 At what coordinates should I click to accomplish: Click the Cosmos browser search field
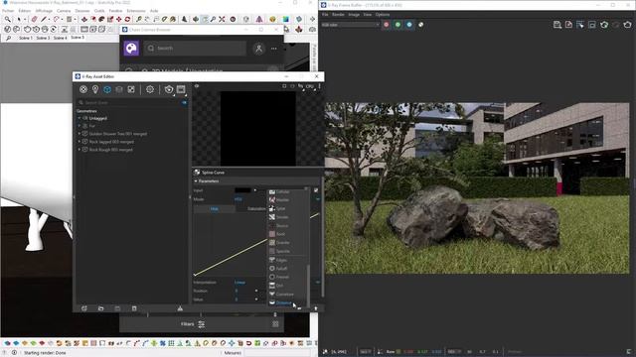[195, 49]
